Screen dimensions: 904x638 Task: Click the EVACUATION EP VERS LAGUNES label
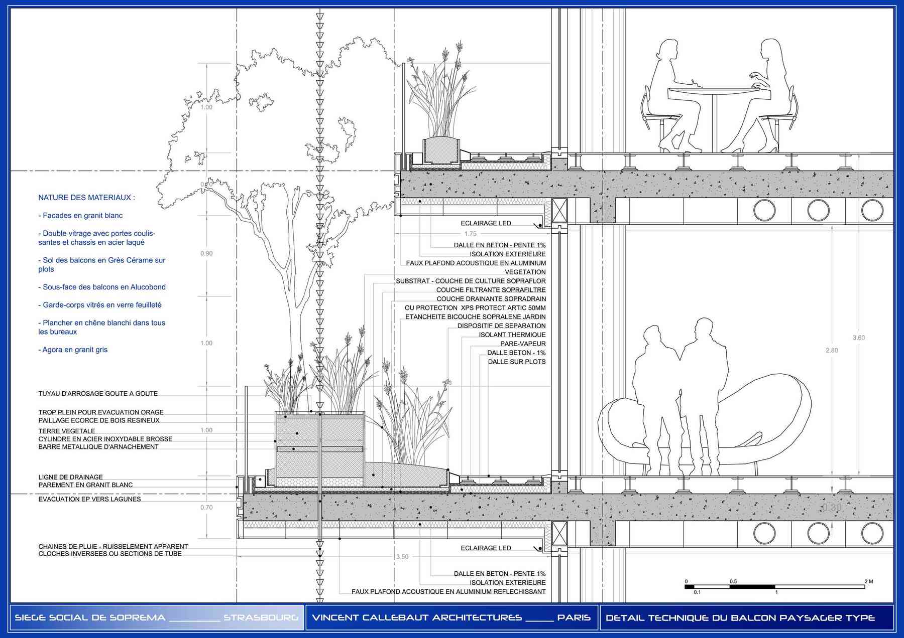89,499
